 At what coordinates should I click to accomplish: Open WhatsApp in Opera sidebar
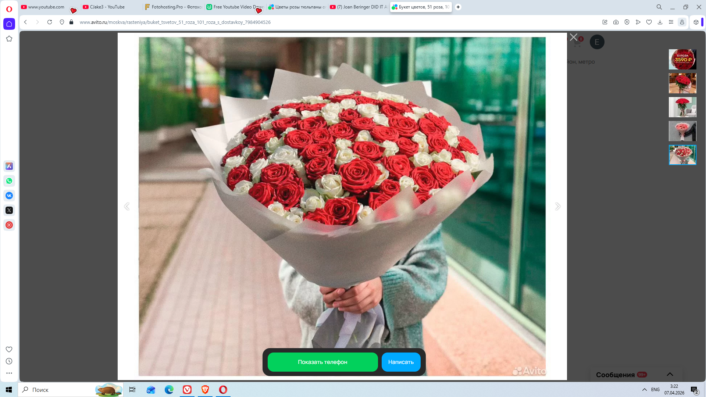(9, 181)
